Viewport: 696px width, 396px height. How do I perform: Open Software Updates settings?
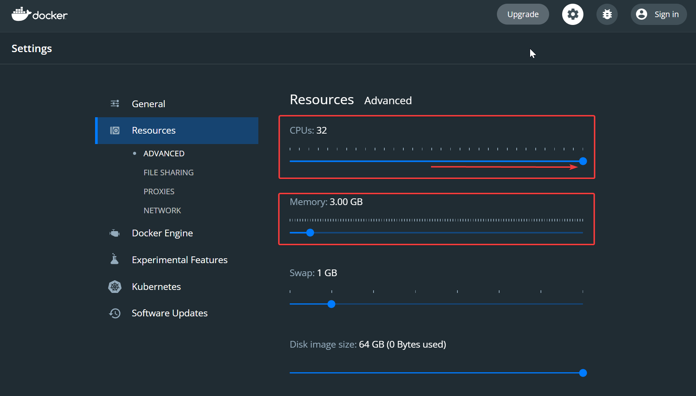click(177, 313)
